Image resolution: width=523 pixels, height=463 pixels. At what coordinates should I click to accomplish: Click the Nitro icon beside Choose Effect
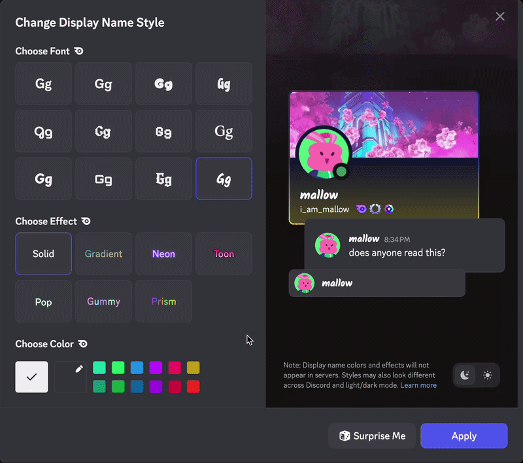[86, 221]
